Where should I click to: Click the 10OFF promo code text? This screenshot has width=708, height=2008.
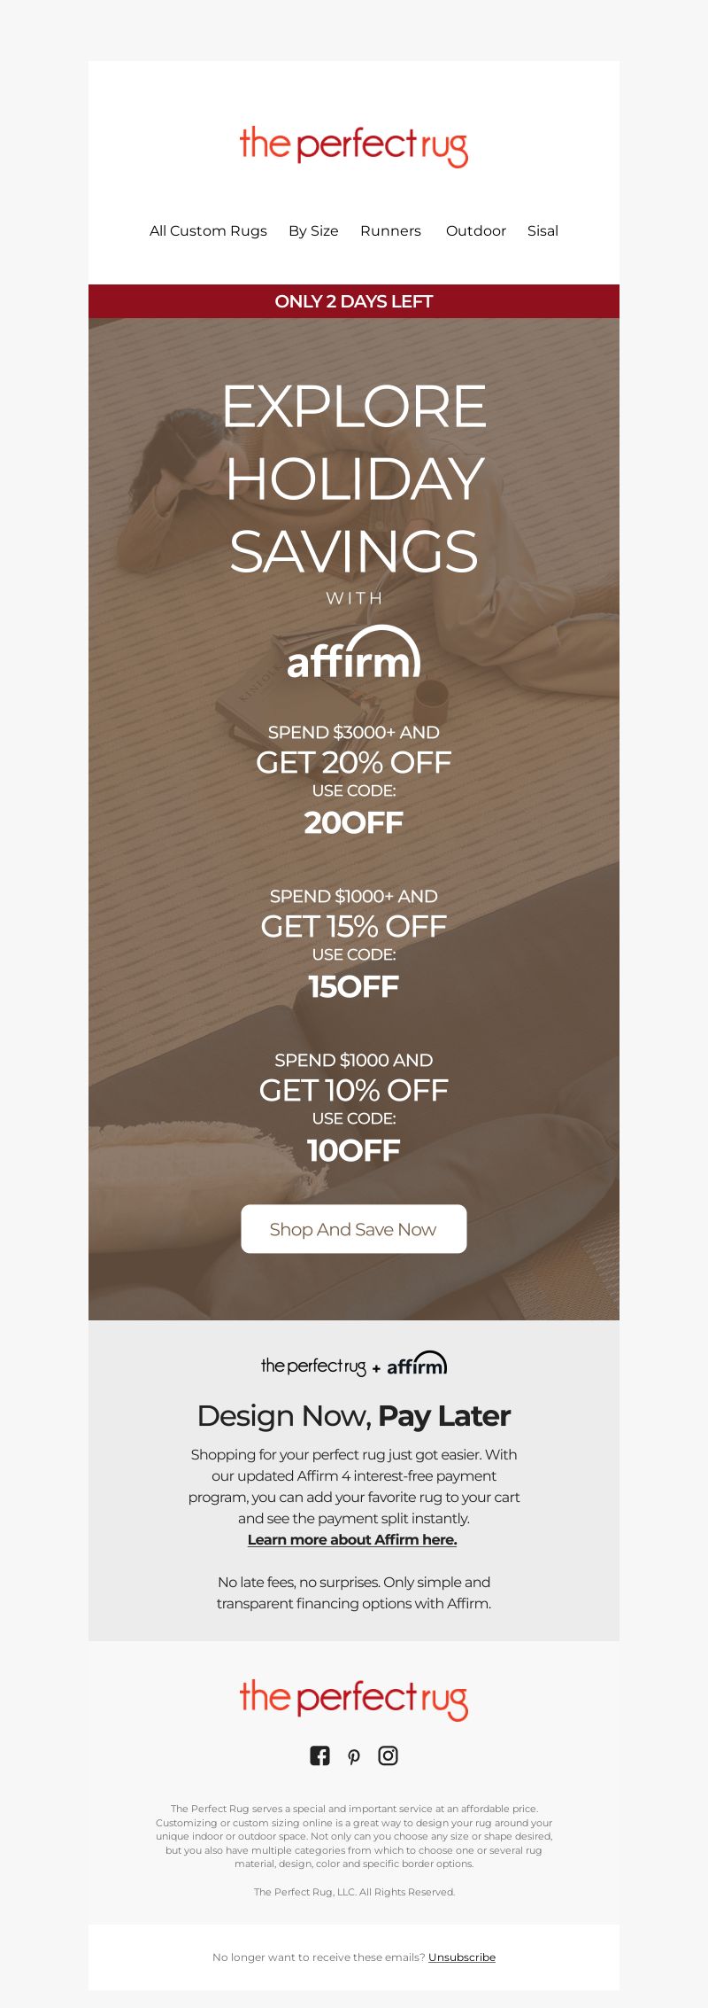354,1150
